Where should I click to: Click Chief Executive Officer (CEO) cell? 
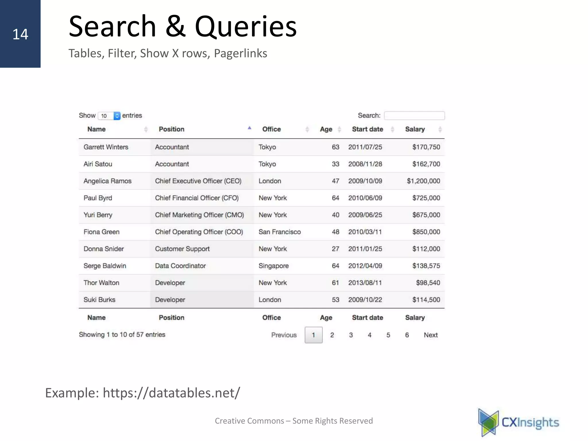(198, 181)
